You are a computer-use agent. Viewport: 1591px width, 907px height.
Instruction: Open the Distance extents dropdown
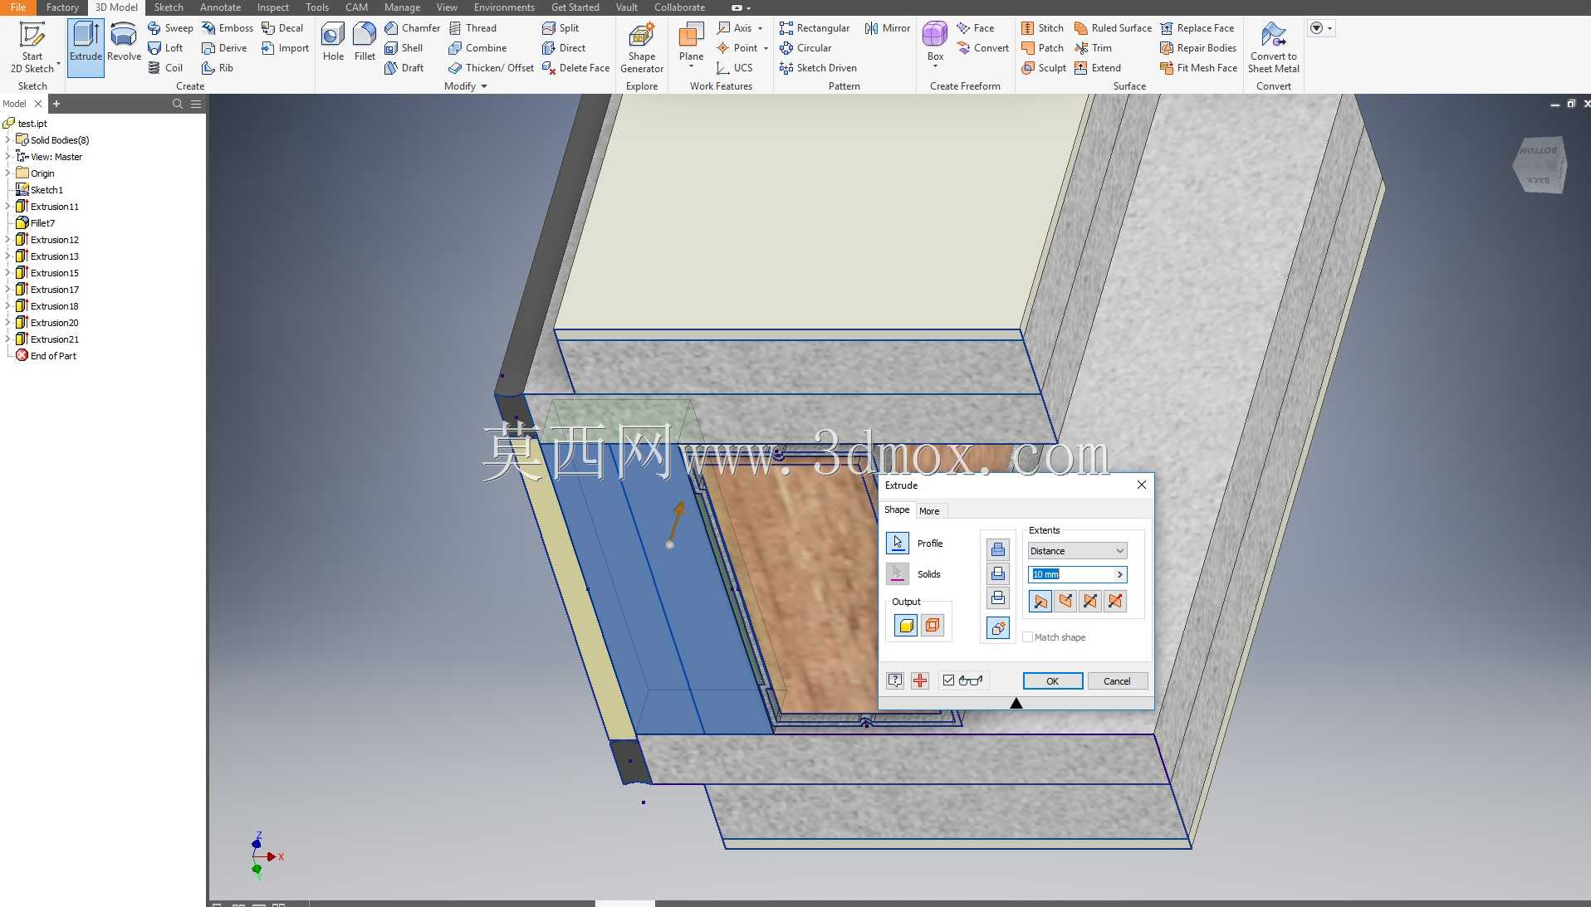point(1077,551)
